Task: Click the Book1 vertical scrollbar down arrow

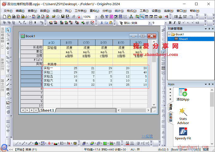Action: pos(154,105)
